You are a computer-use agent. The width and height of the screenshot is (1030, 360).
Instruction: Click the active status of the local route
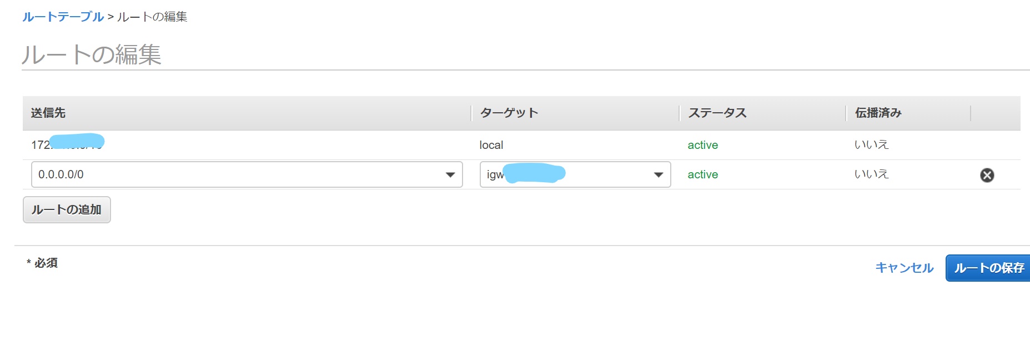pyautogui.click(x=702, y=145)
